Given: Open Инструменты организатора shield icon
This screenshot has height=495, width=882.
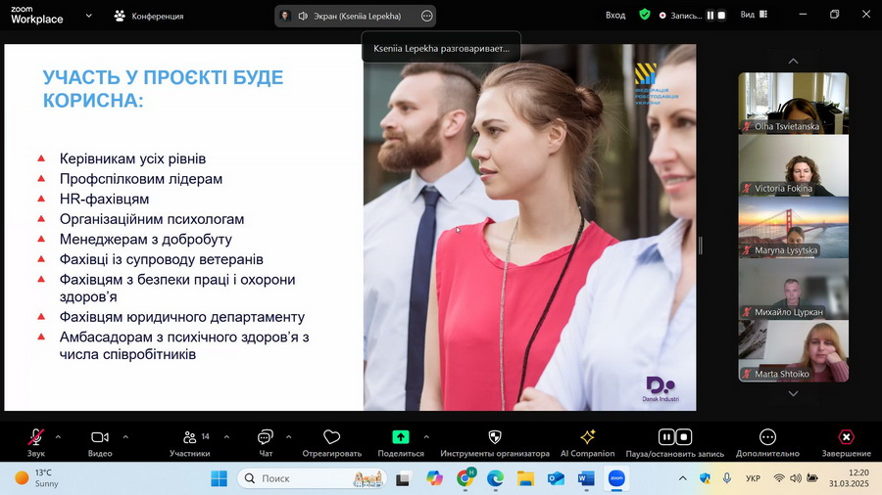Looking at the screenshot, I should 494,437.
